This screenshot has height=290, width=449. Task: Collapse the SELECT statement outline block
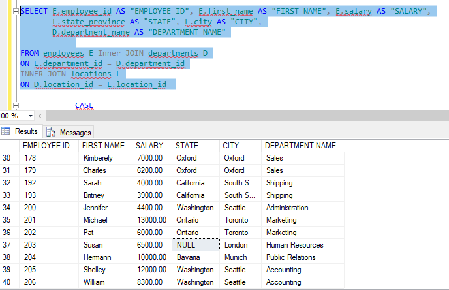pyautogui.click(x=16, y=11)
